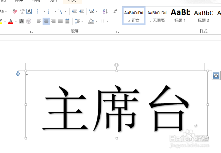The width and height of the screenshot is (221, 153).
Task: Apply the 标题 2 style
Action: 203,16
